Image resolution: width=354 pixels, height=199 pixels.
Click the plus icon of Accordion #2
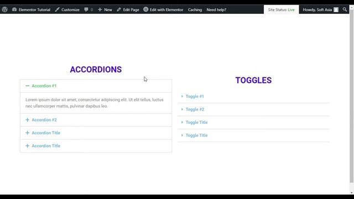(x=27, y=120)
